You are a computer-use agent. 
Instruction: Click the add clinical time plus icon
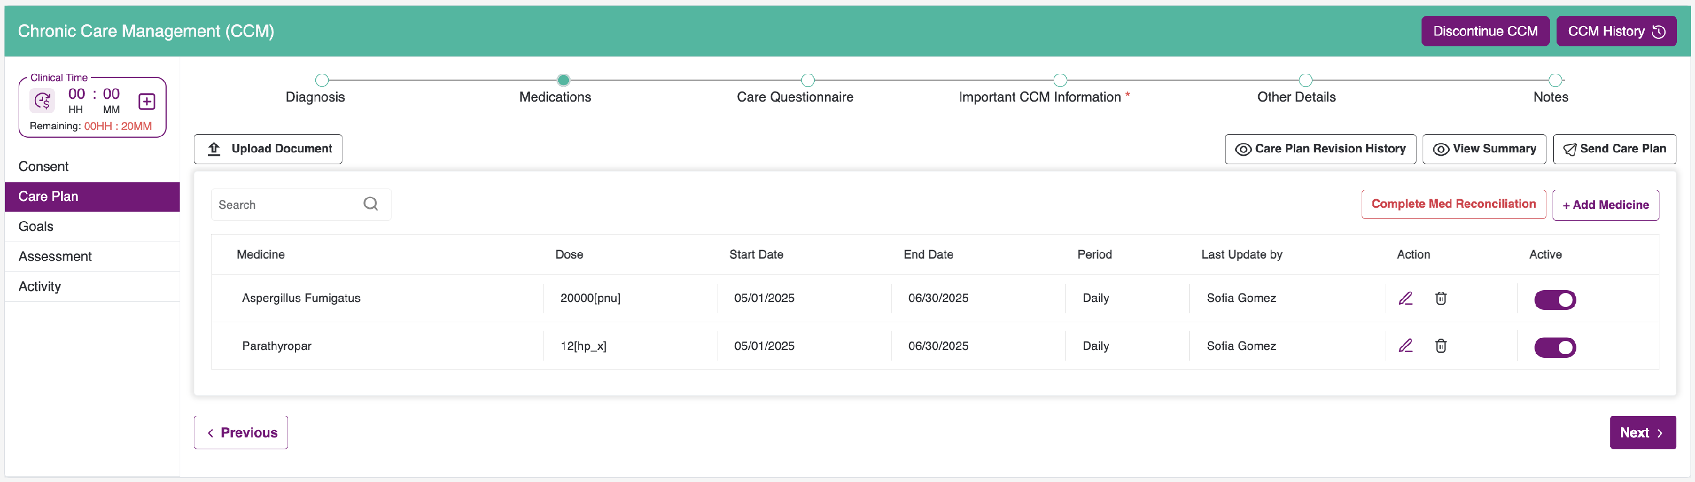point(147,101)
